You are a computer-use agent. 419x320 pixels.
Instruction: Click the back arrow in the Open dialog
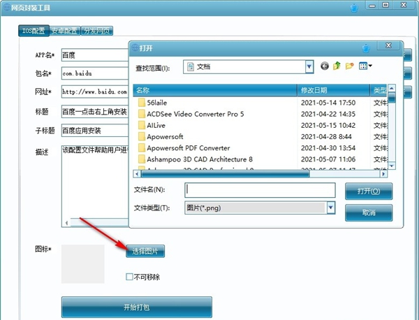pos(325,66)
